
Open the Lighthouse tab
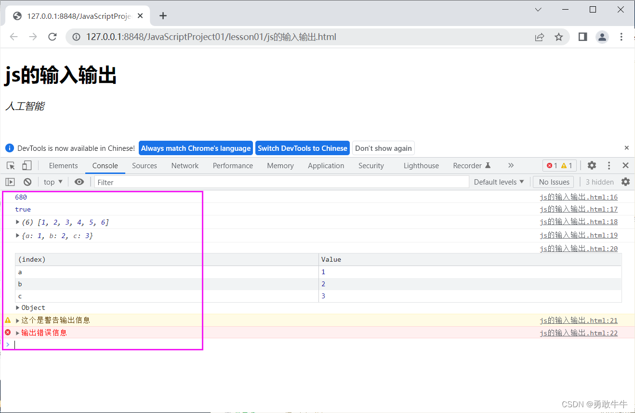(x=421, y=166)
